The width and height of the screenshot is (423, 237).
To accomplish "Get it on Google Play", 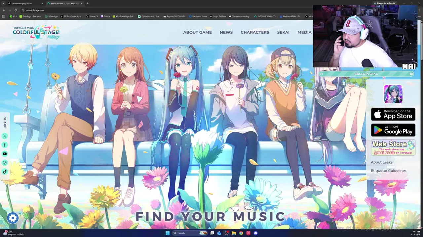I will [x=393, y=130].
